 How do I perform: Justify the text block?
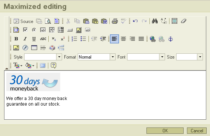coord(141,39)
